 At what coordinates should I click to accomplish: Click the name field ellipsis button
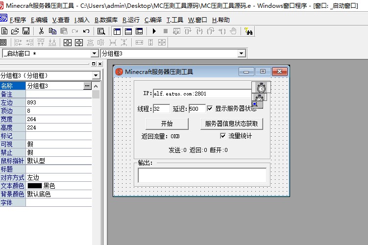pos(87,86)
